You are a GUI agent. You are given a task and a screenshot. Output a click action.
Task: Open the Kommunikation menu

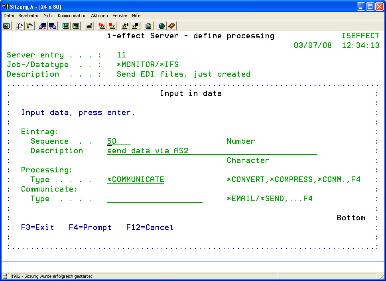(x=72, y=16)
